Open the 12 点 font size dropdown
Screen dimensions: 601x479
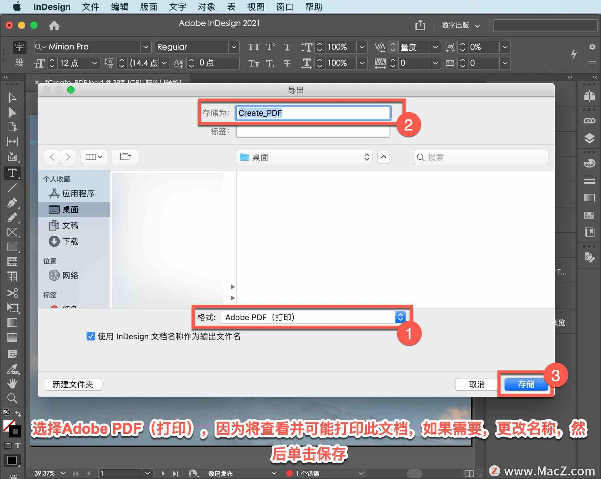[94, 63]
